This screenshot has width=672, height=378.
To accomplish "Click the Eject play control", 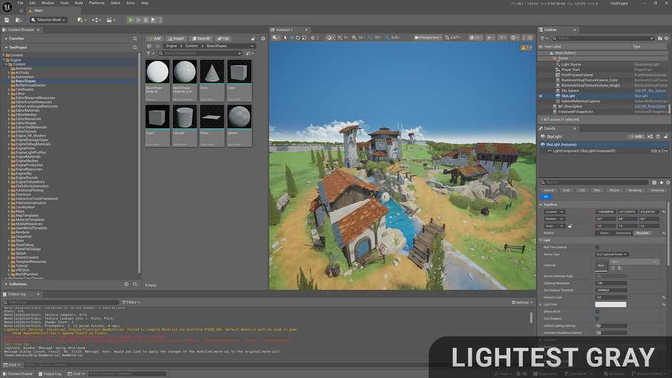I will [153, 19].
